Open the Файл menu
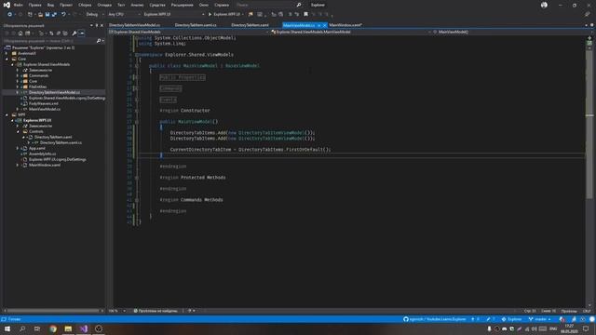Image resolution: width=596 pixels, height=335 pixels. pyautogui.click(x=18, y=5)
